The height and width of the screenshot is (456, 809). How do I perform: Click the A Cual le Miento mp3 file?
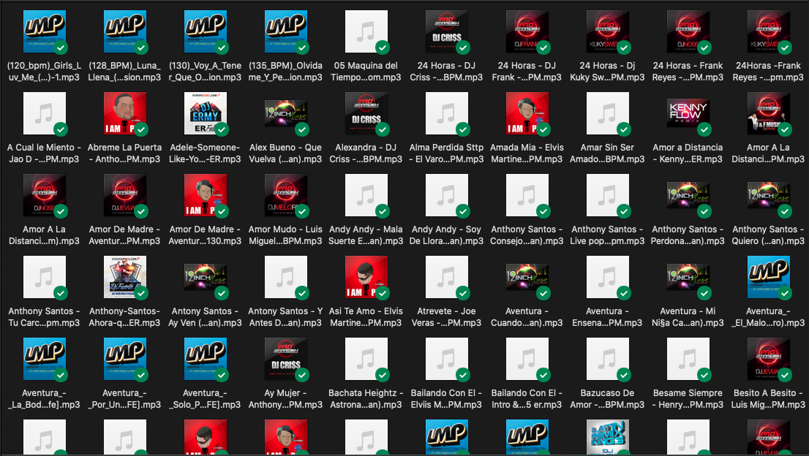[x=44, y=114]
